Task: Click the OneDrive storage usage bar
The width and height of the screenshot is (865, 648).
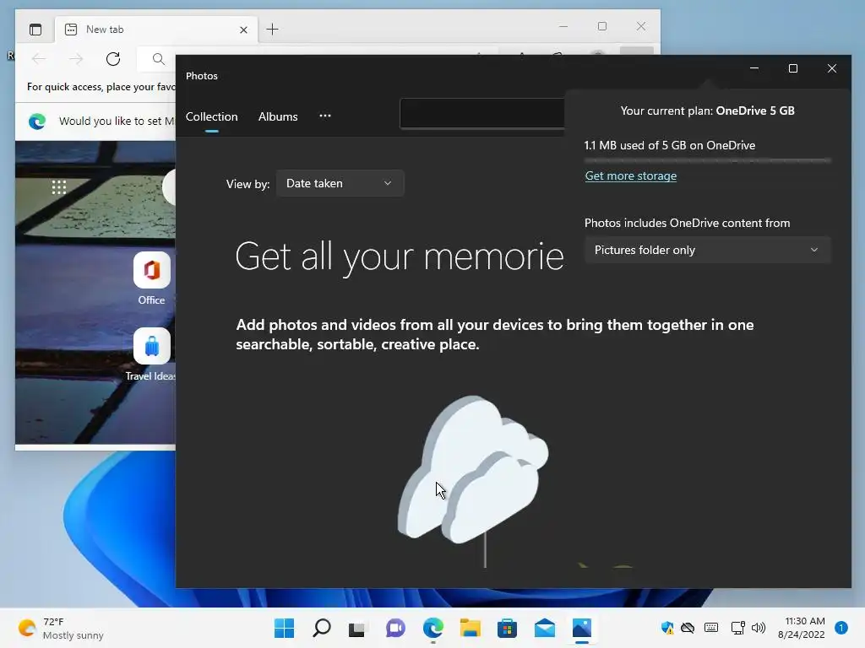Action: (707, 160)
